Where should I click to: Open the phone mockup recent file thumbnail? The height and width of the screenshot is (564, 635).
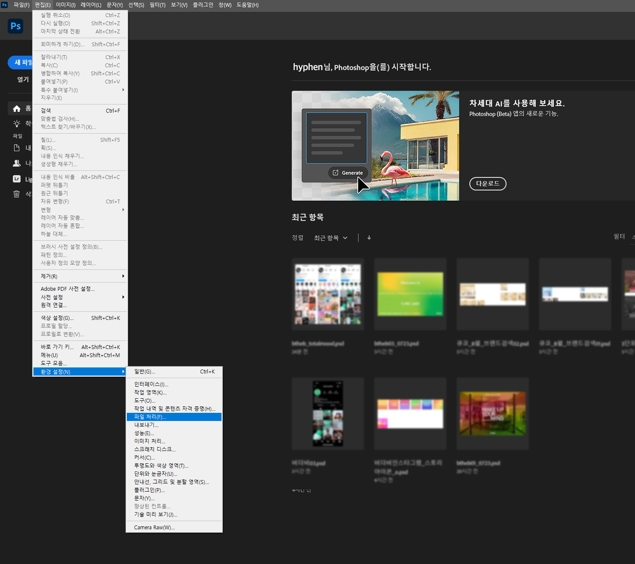click(x=328, y=414)
